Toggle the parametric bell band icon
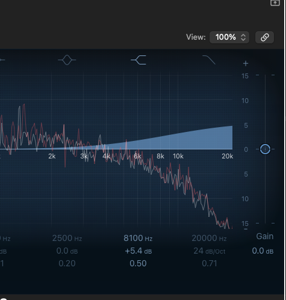The height and width of the screenshot is (300, 286). (67, 60)
